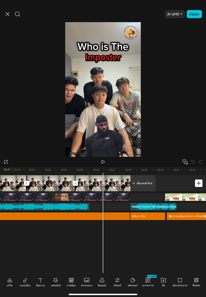Toggle the auto-snap ON icon

[185, 162]
